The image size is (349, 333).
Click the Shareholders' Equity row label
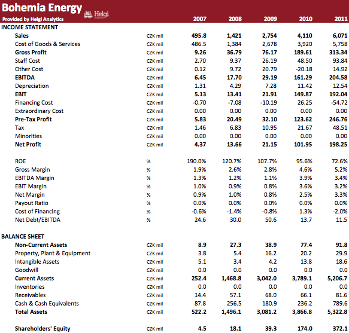coord(43,329)
